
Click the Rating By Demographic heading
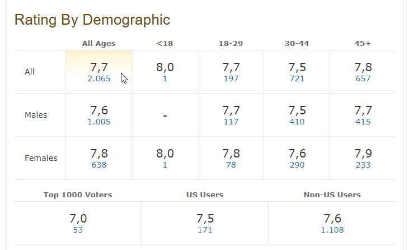[x=92, y=20]
